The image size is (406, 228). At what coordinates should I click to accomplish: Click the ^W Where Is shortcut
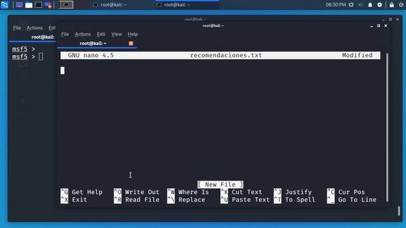[188, 192]
